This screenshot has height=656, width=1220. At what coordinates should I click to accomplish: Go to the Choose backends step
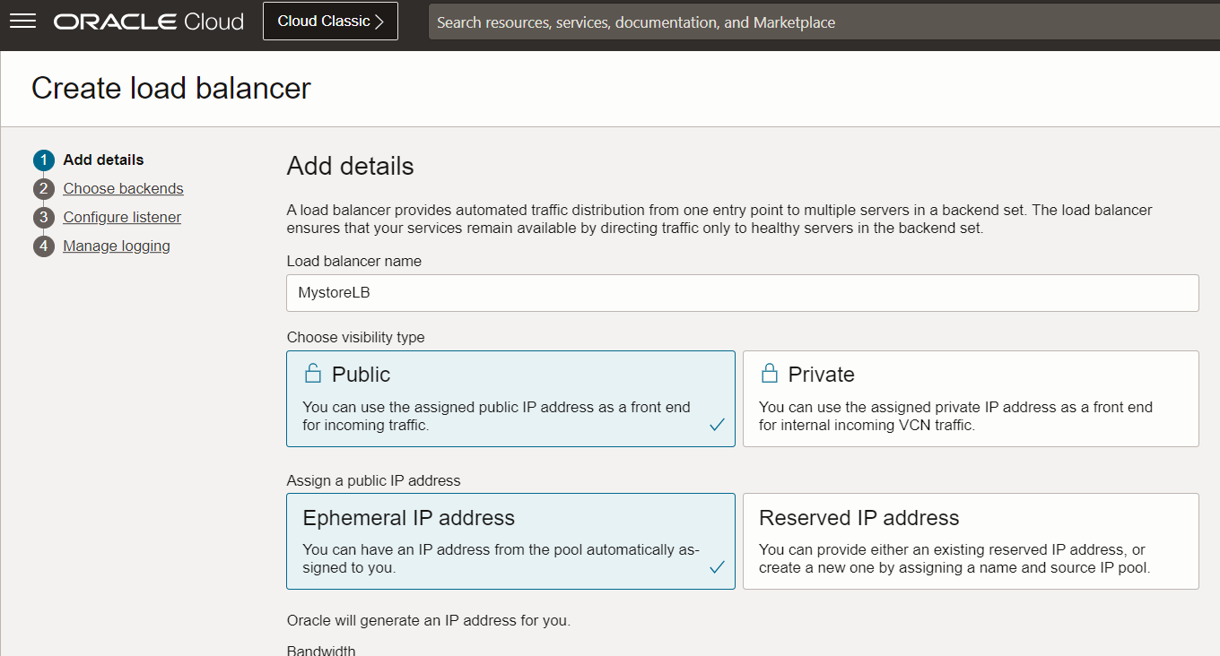[123, 189]
